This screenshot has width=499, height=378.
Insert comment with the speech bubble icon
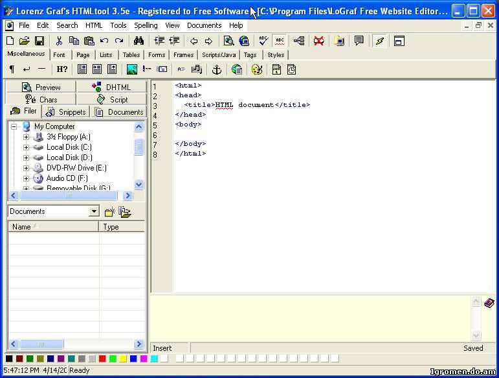pyautogui.click(x=359, y=41)
